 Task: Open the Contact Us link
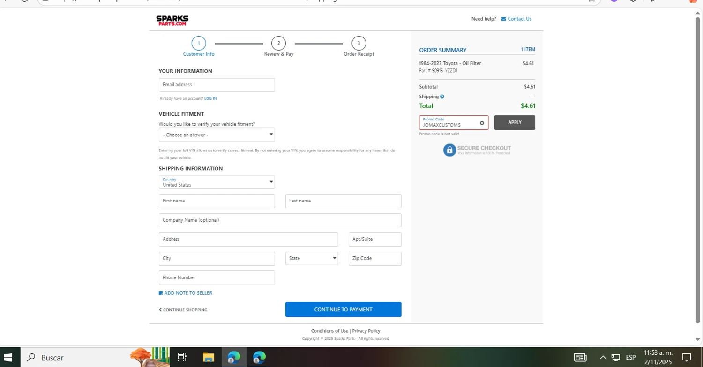pos(519,19)
